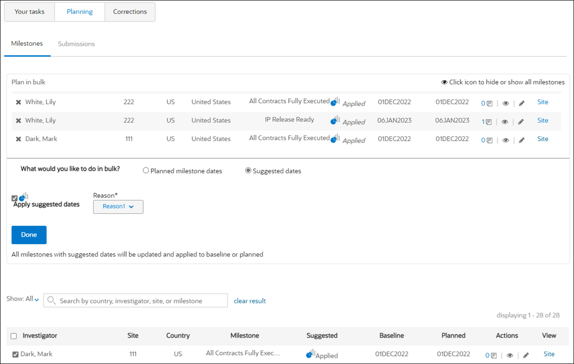Click the pencil edit icon for White, Lily
Image resolution: width=574 pixels, height=364 pixels.
(521, 103)
